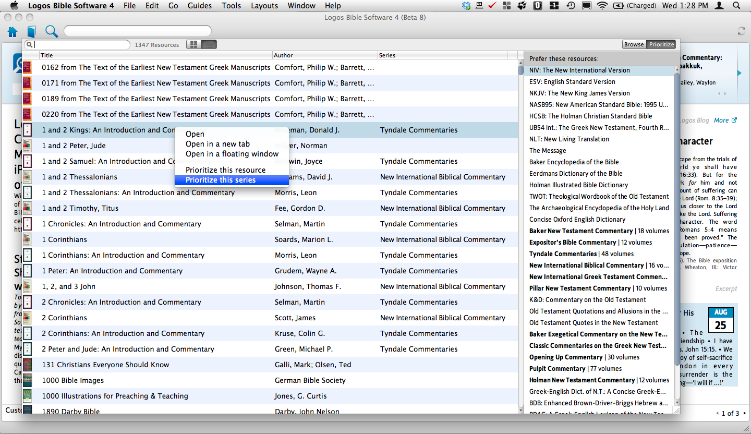Click cover icon of 0162 manuscript row
This screenshot has height=434, width=751.
(x=27, y=67)
